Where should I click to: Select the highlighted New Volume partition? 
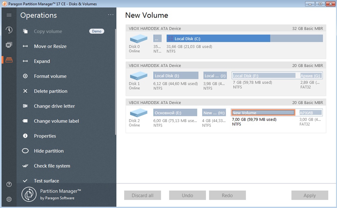point(263,113)
